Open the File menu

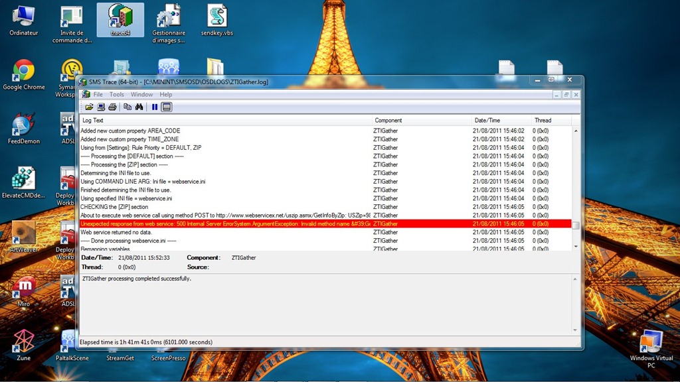pyautogui.click(x=98, y=94)
